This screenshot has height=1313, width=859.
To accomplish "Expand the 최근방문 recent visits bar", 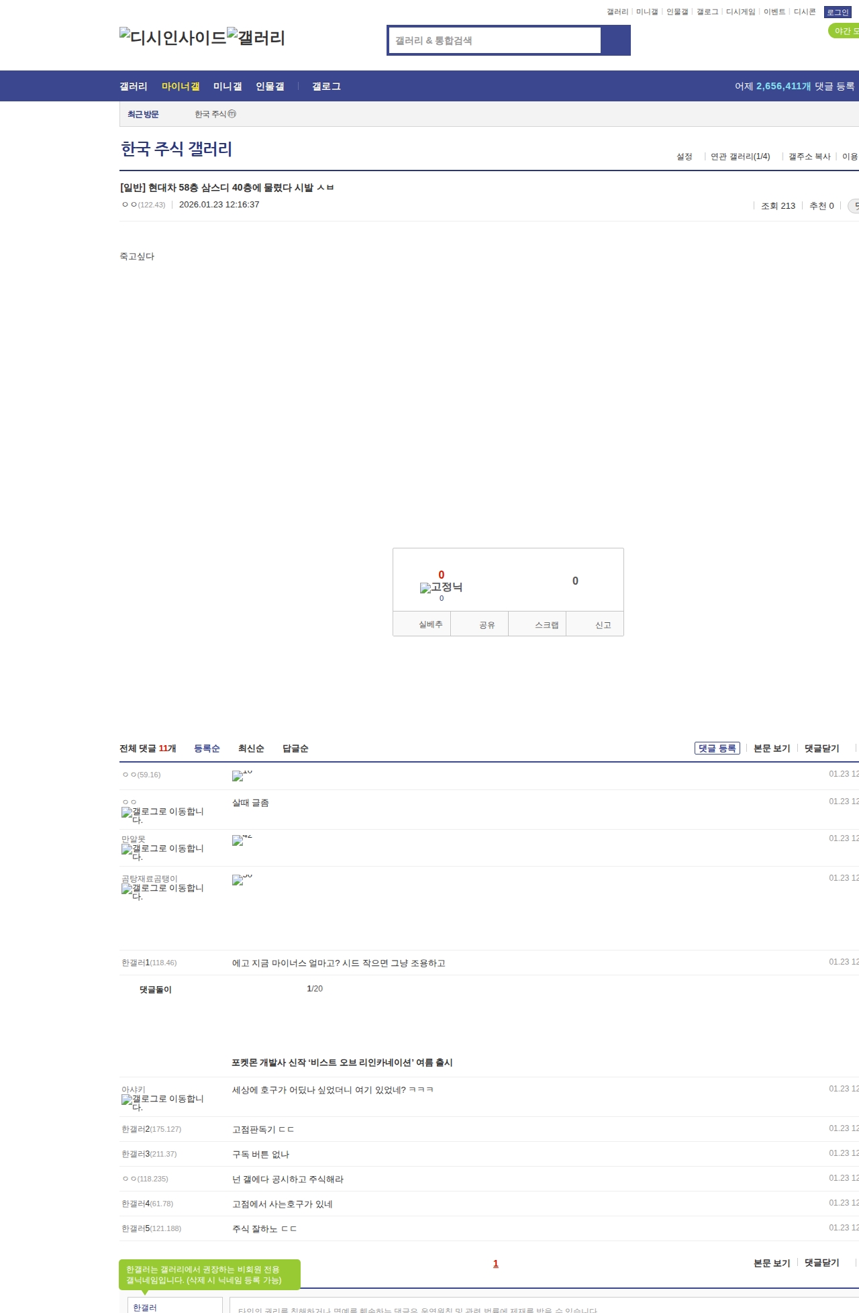I will click(143, 114).
